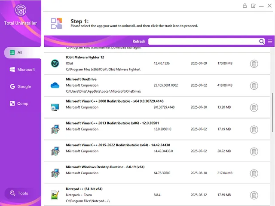Image resolution: width=275 pixels, height=206 pixels.
Task: Select the Visual C++ 2015-2022 installer icon
Action: click(x=55, y=151)
